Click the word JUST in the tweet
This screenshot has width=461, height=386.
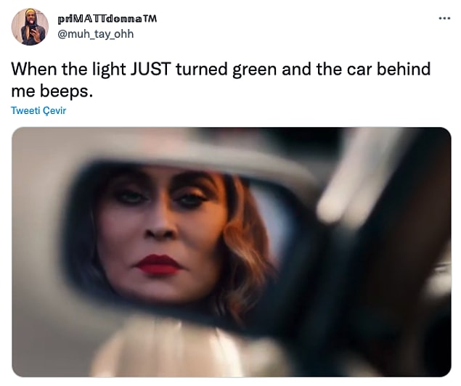point(151,70)
